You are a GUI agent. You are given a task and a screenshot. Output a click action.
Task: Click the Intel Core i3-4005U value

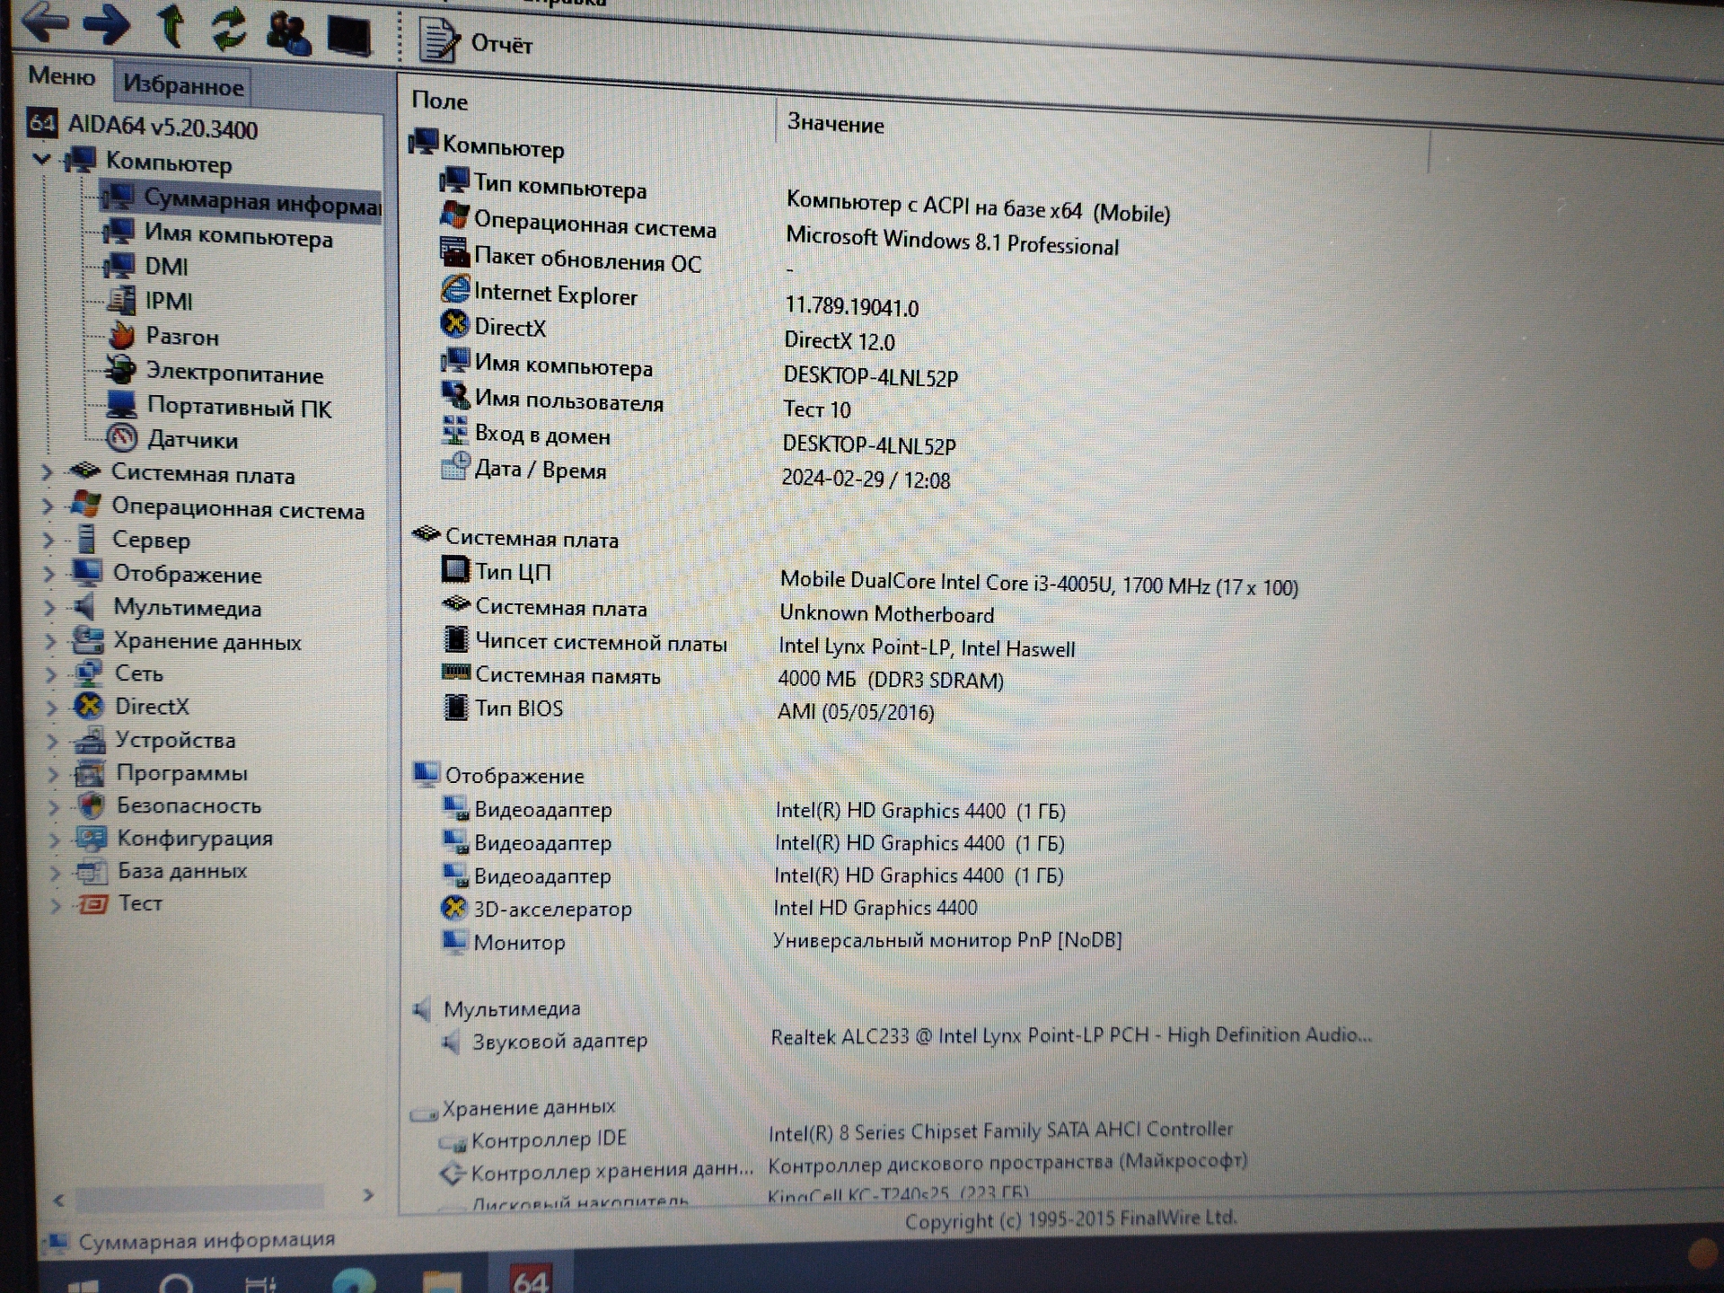(x=1039, y=584)
